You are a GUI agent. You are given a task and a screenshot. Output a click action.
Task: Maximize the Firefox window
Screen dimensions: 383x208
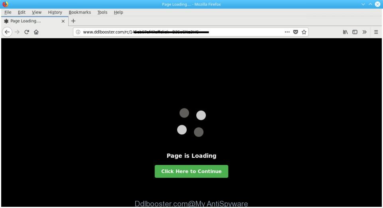[370, 4]
